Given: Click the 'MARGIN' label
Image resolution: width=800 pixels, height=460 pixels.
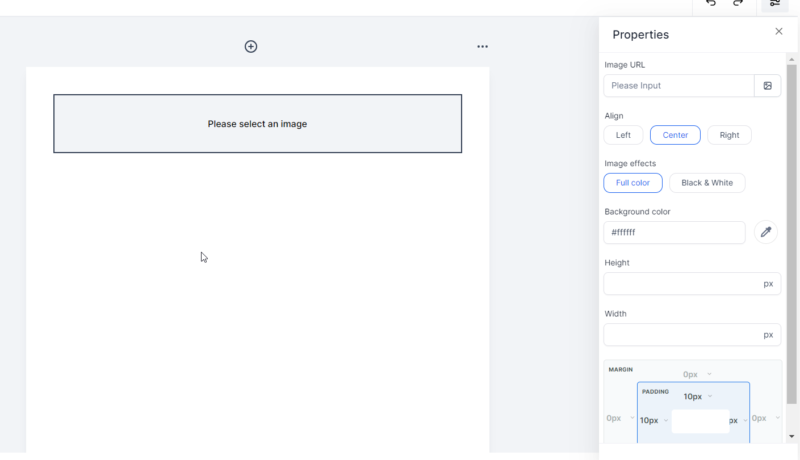Looking at the screenshot, I should (x=621, y=369).
